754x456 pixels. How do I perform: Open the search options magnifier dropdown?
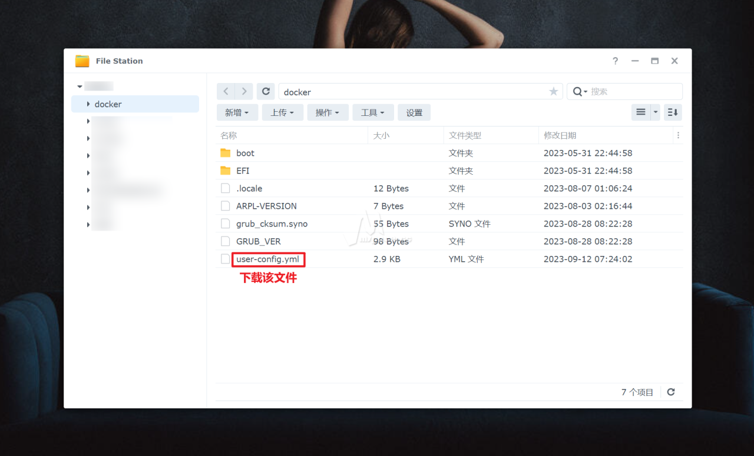(x=580, y=91)
